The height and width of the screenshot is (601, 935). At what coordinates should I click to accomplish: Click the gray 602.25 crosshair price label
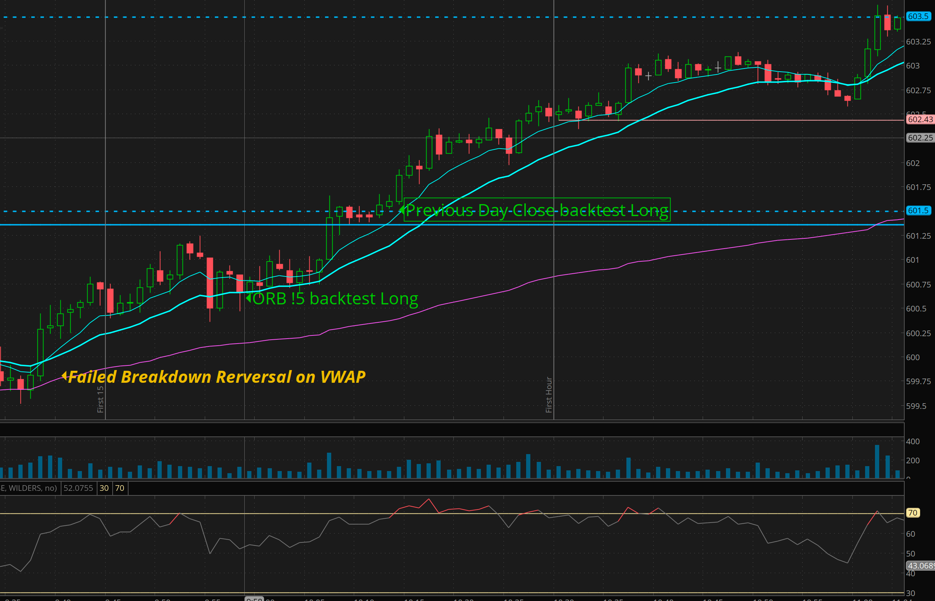(x=920, y=138)
